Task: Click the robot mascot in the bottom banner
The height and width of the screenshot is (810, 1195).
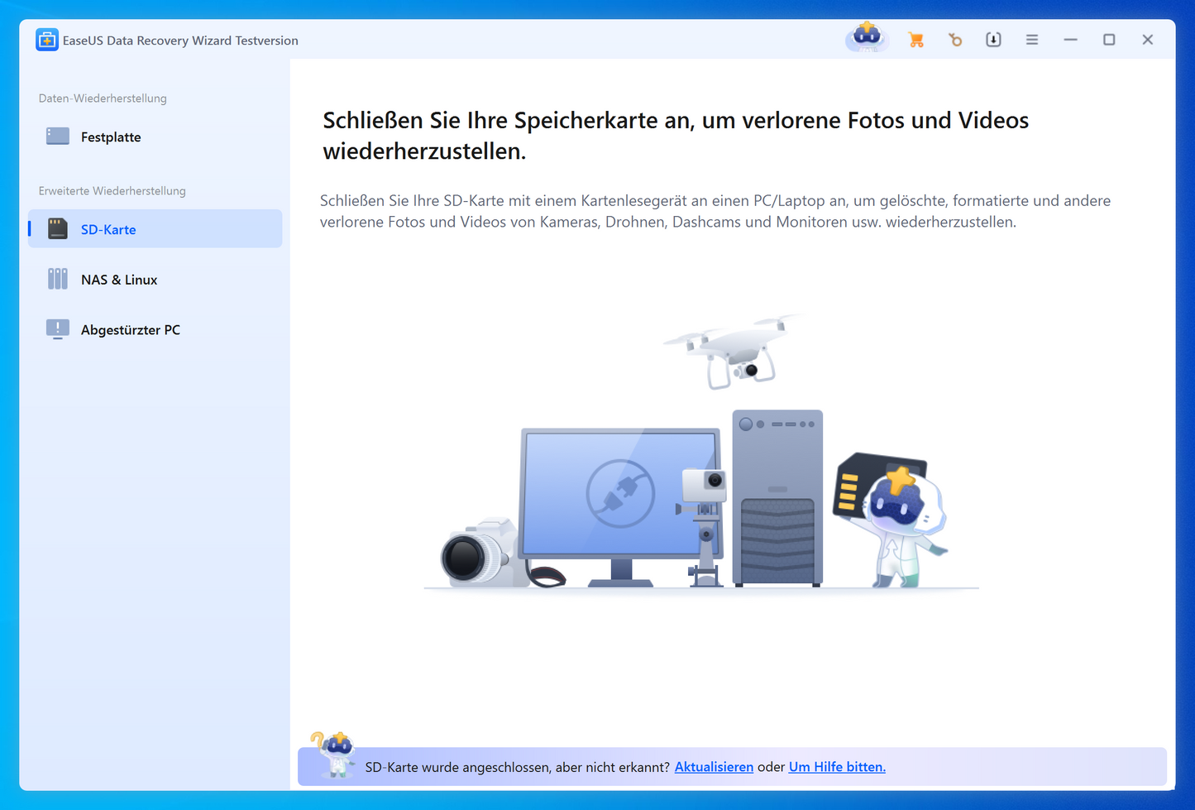Action: tap(335, 753)
